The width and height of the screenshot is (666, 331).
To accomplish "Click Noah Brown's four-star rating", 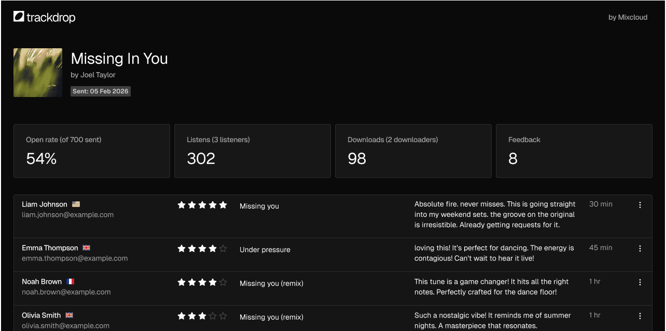I will tap(202, 282).
